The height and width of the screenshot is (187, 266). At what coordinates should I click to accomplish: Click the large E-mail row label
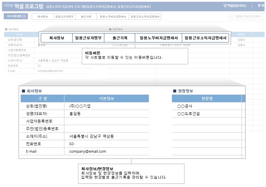tap(31, 152)
